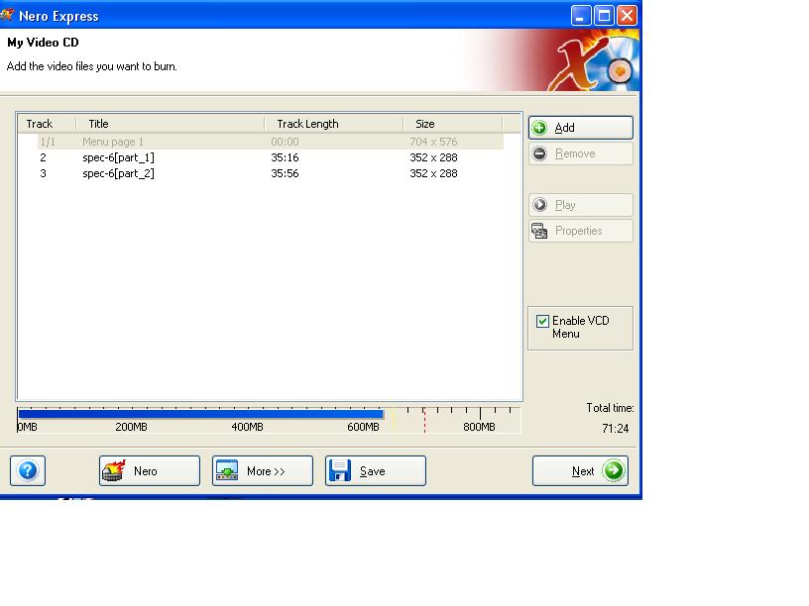Click the floppy disk Save icon

point(340,470)
